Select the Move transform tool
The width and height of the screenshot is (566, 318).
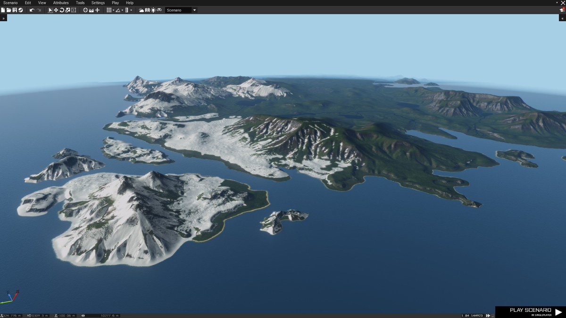point(55,10)
